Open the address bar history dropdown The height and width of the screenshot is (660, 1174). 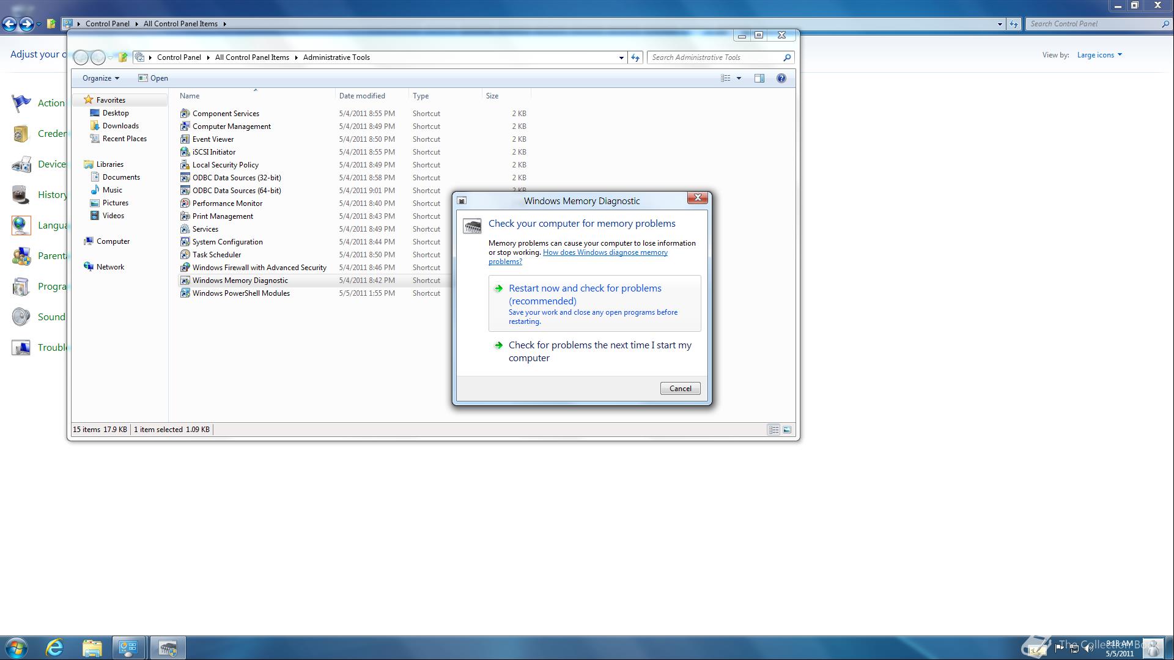click(x=621, y=57)
